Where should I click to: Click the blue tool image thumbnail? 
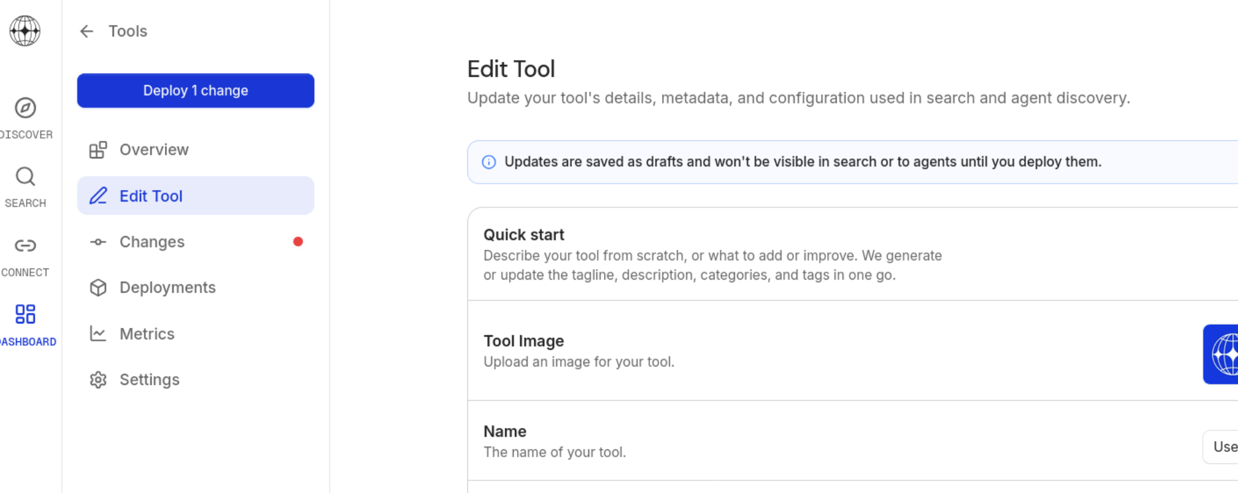point(1221,355)
